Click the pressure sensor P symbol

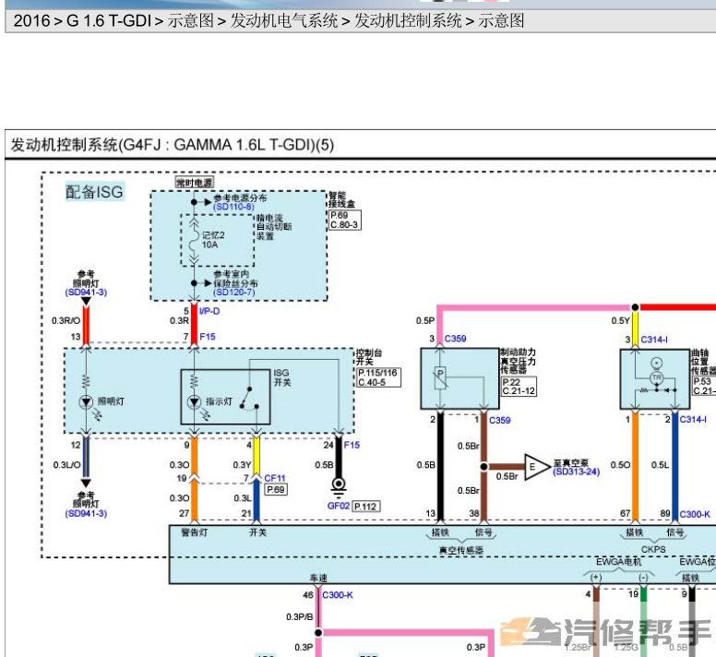440,378
